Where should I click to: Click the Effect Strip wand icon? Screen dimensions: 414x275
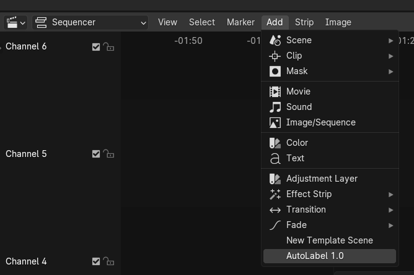coord(275,194)
